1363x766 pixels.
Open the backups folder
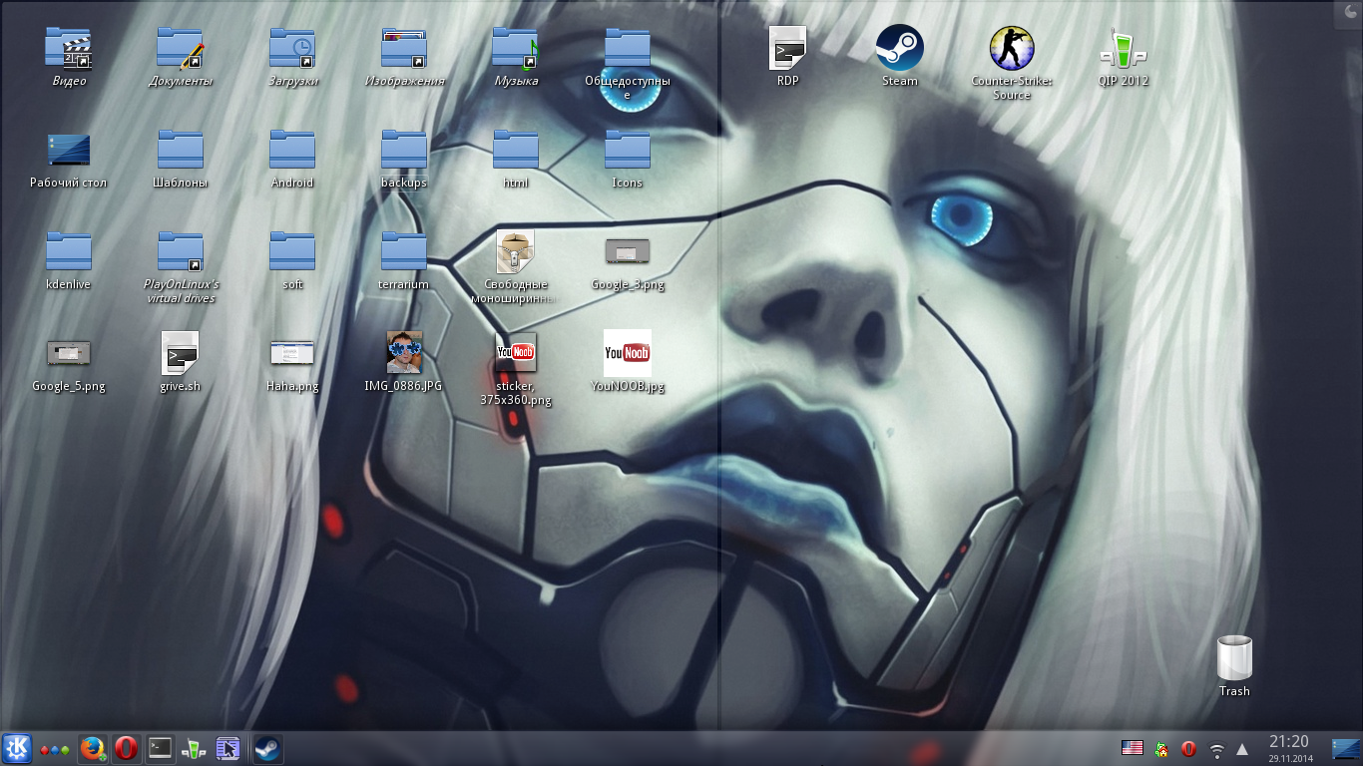[x=404, y=150]
